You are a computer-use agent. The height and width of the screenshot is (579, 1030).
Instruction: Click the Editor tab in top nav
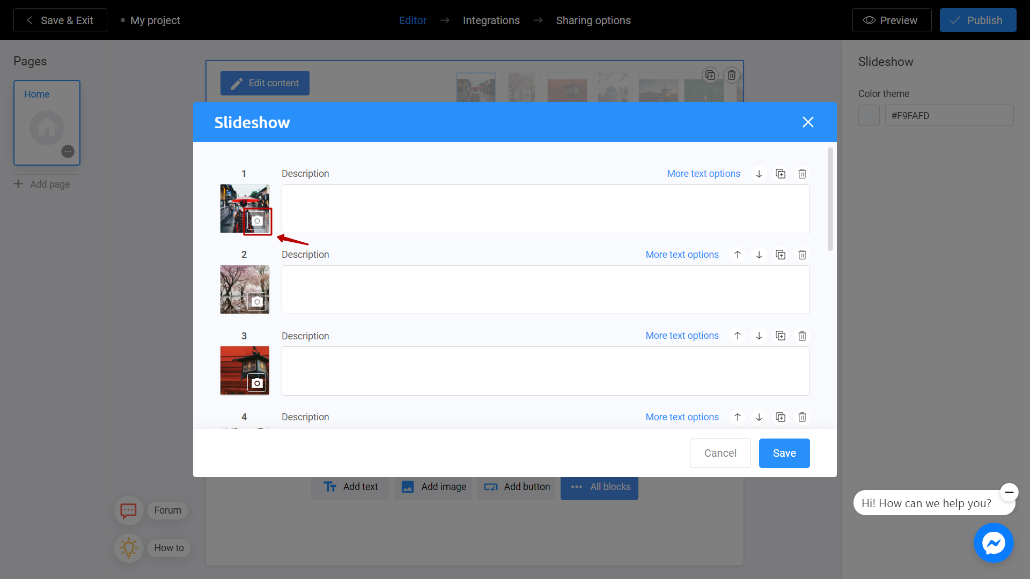pos(413,20)
